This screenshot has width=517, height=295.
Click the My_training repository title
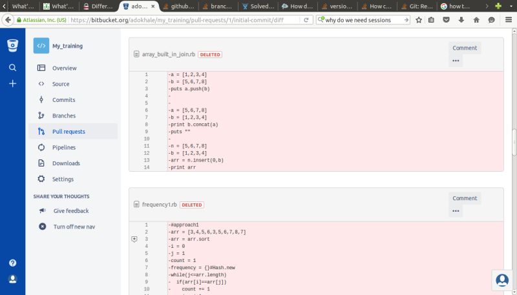click(67, 46)
